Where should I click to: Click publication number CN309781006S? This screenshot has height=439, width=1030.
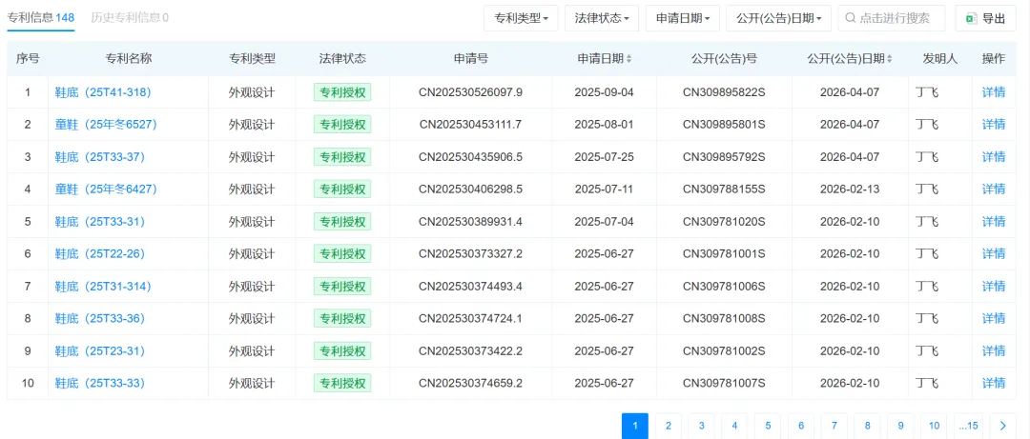pos(724,286)
